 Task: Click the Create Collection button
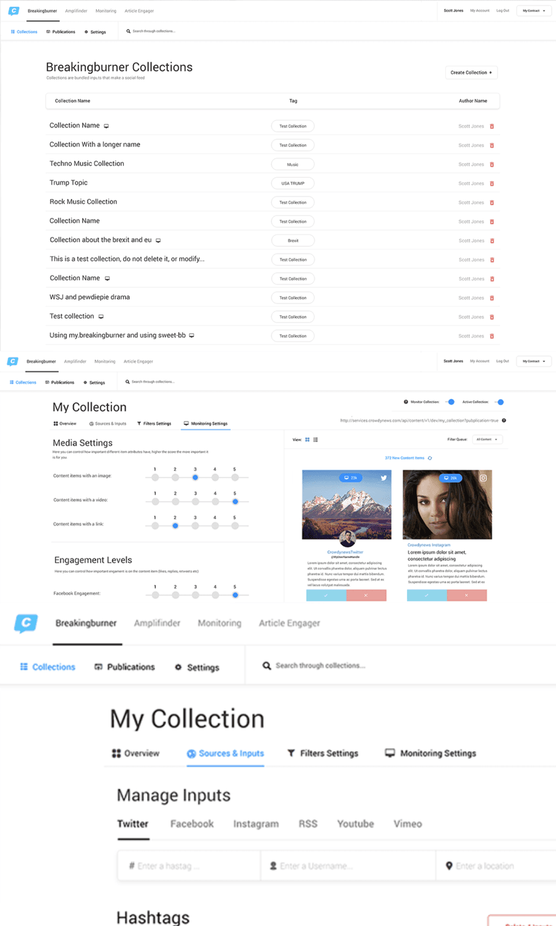(x=471, y=73)
